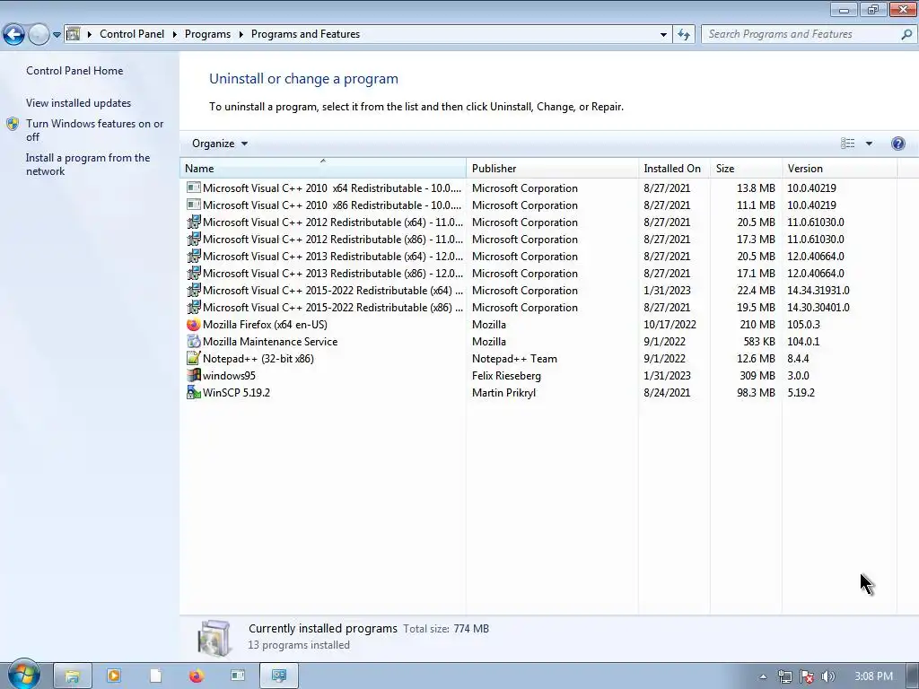Image resolution: width=919 pixels, height=689 pixels.
Task: Open the Organize menu
Action: click(x=220, y=144)
